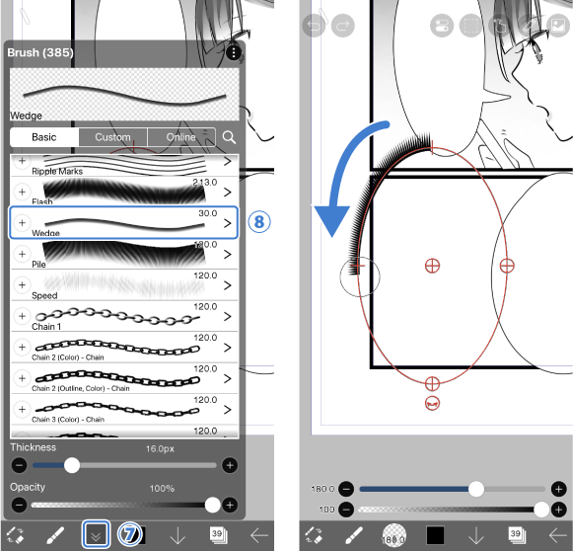The height and width of the screenshot is (551, 573).
Task: Tap the brush/eraser switch icon
Action: pyautogui.click(x=16, y=535)
